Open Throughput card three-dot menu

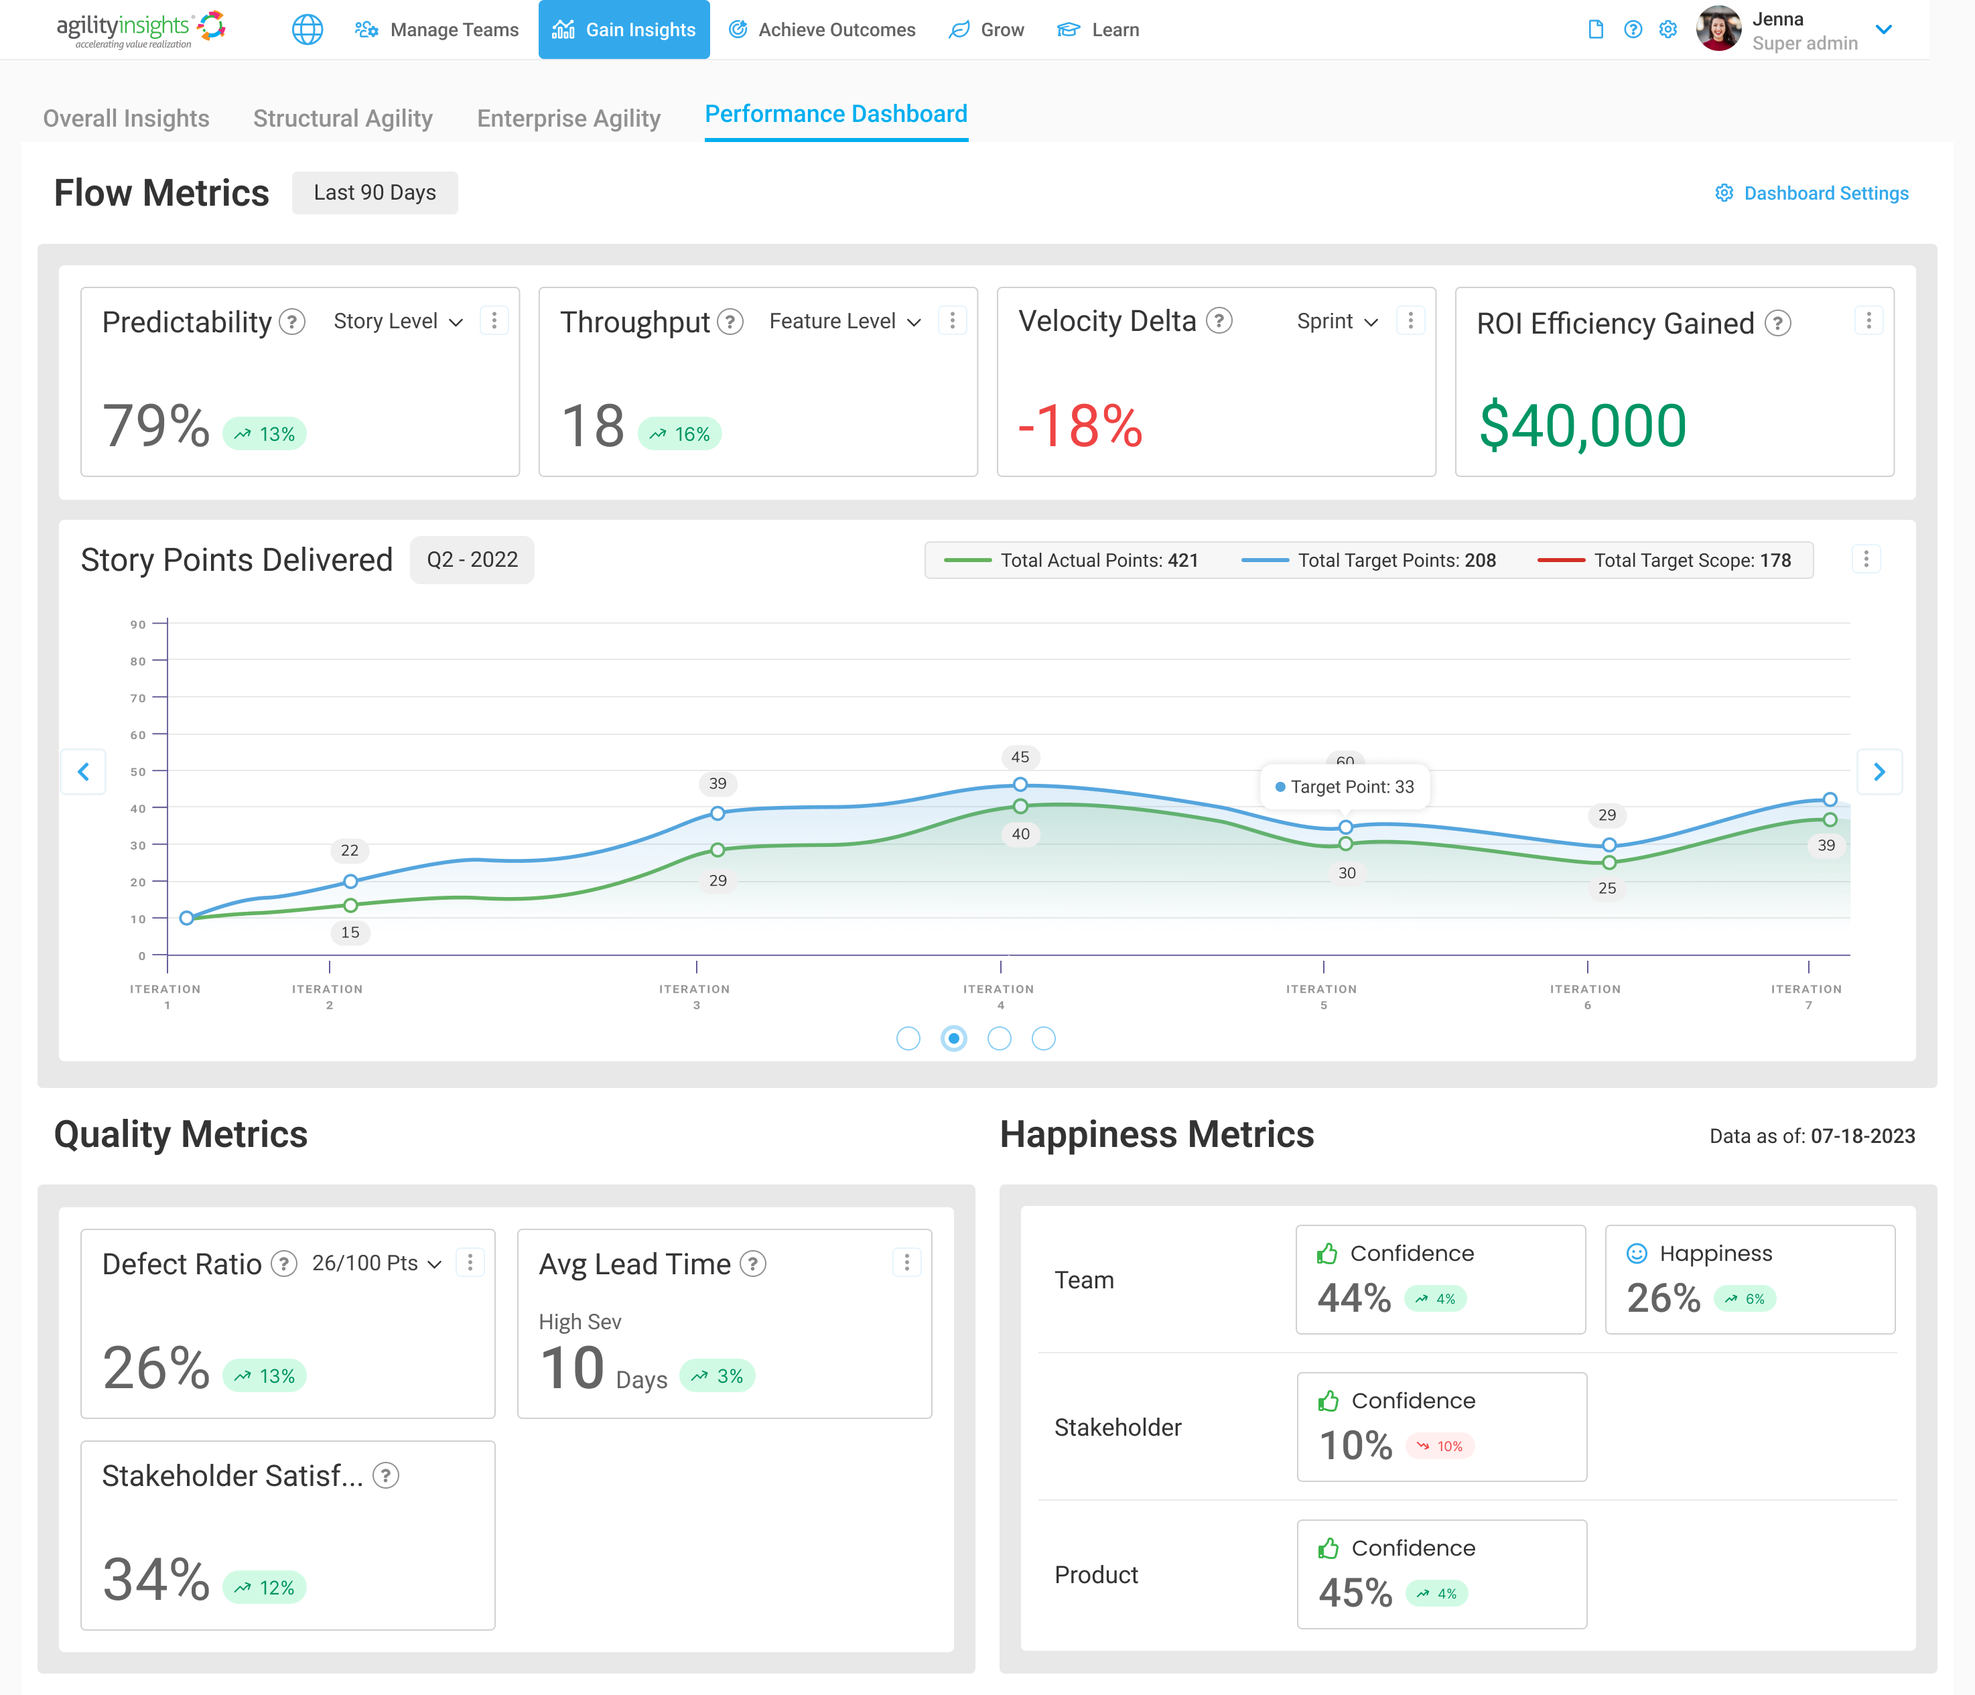[x=952, y=320]
